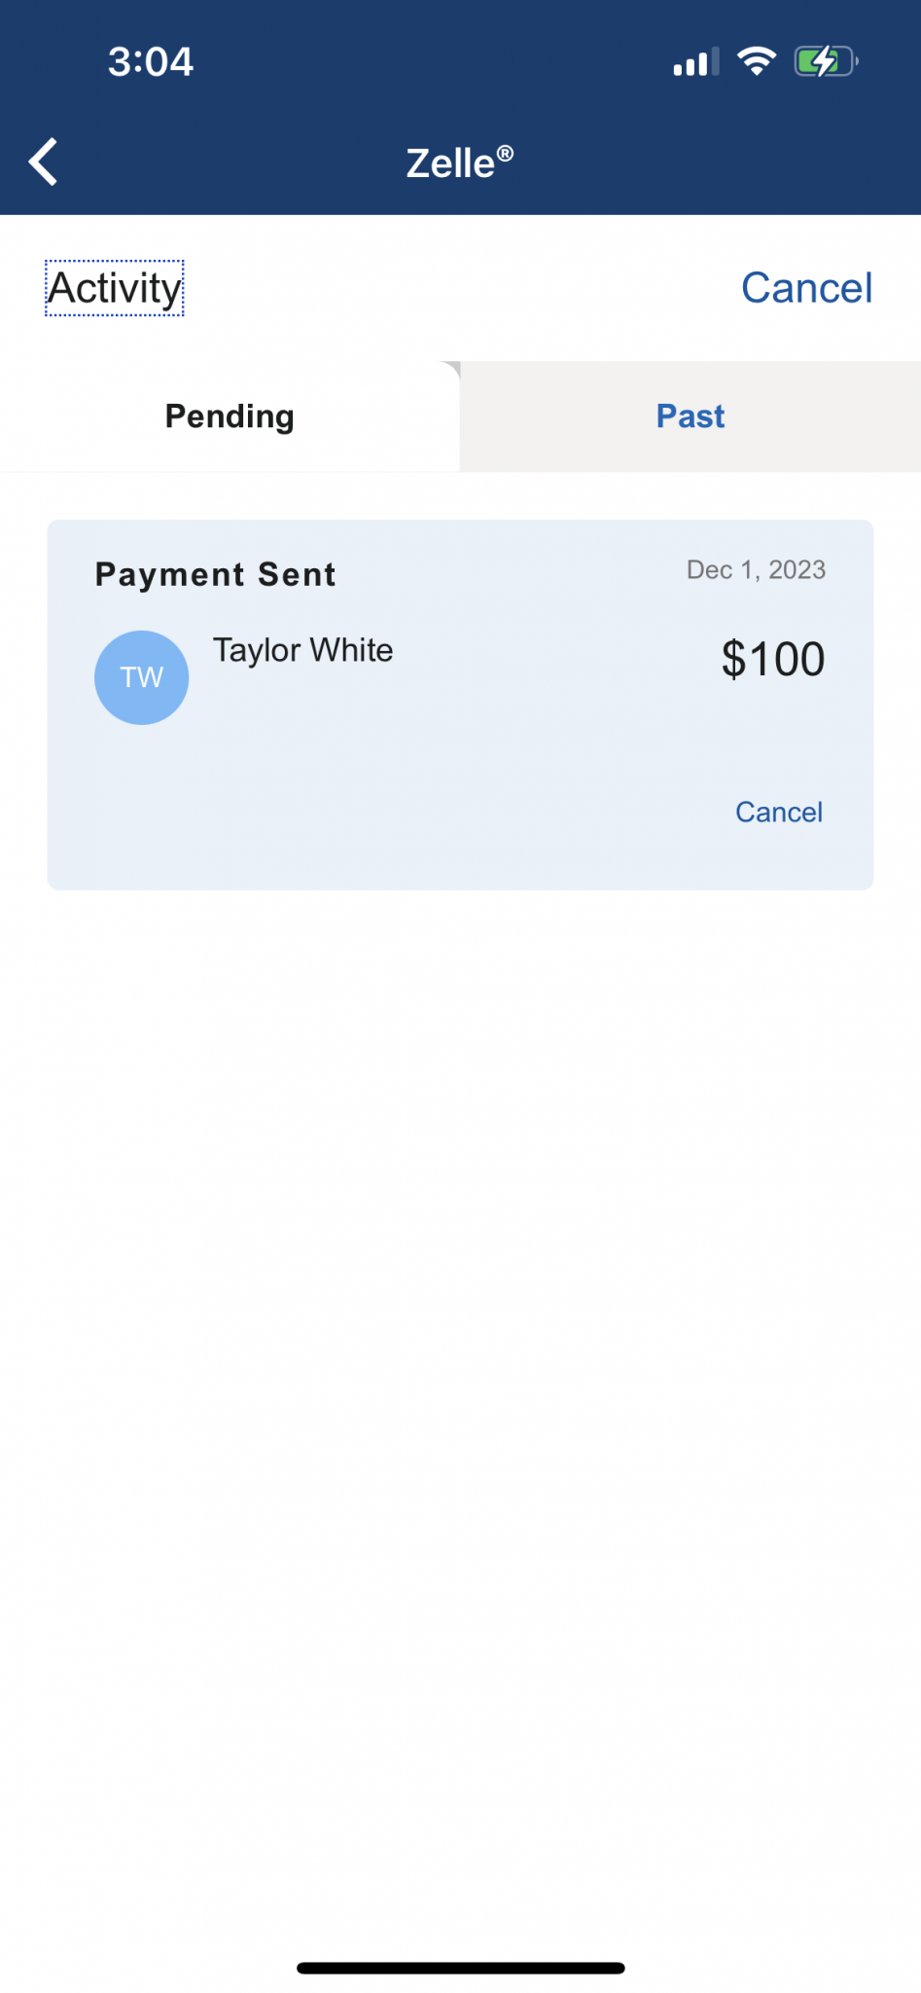Tap the Zelle title in the header

coord(450,163)
